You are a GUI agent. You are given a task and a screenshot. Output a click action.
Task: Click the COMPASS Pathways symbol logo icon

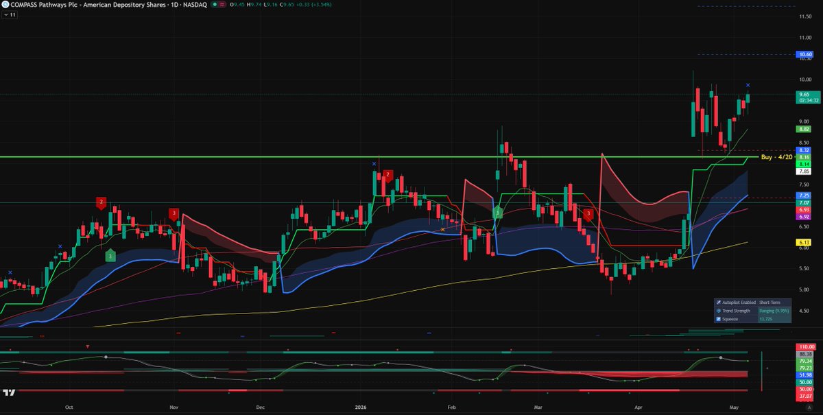point(5,4)
